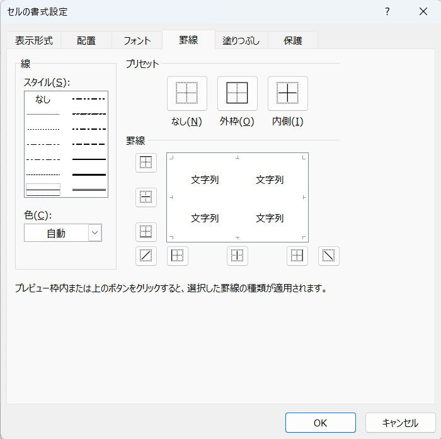Click the 内側(I) preset label

(x=288, y=122)
